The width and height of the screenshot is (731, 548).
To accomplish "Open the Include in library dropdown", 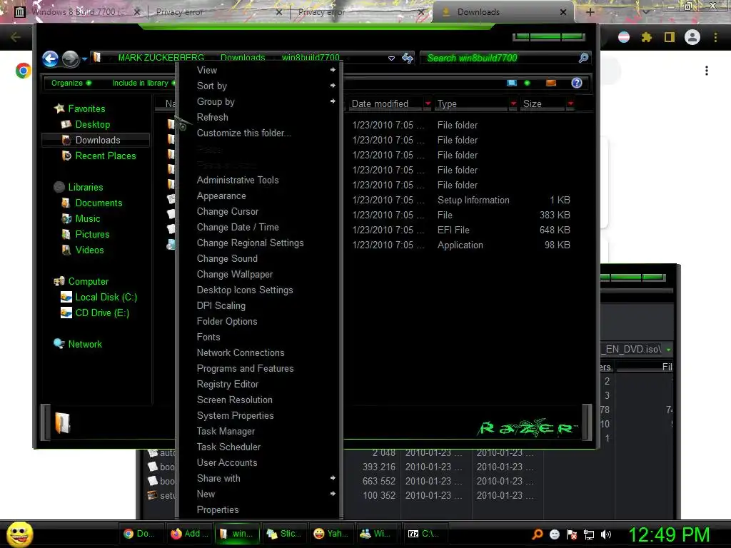I will point(143,83).
